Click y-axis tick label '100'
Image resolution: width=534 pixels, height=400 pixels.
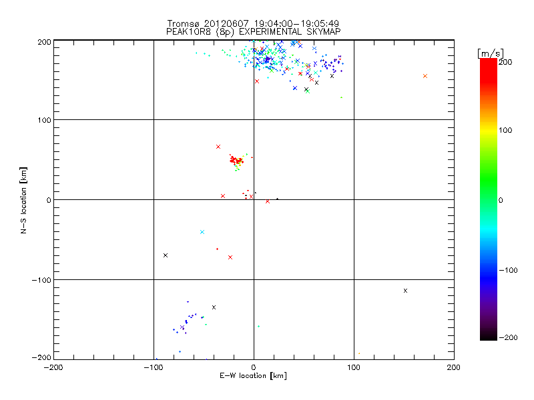(44, 121)
